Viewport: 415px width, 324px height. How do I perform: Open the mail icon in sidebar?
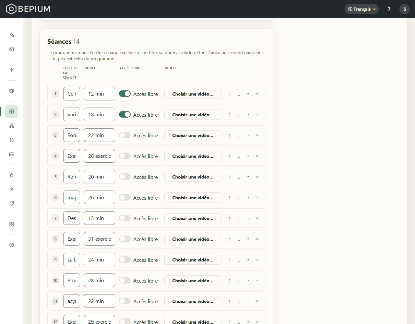12,49
